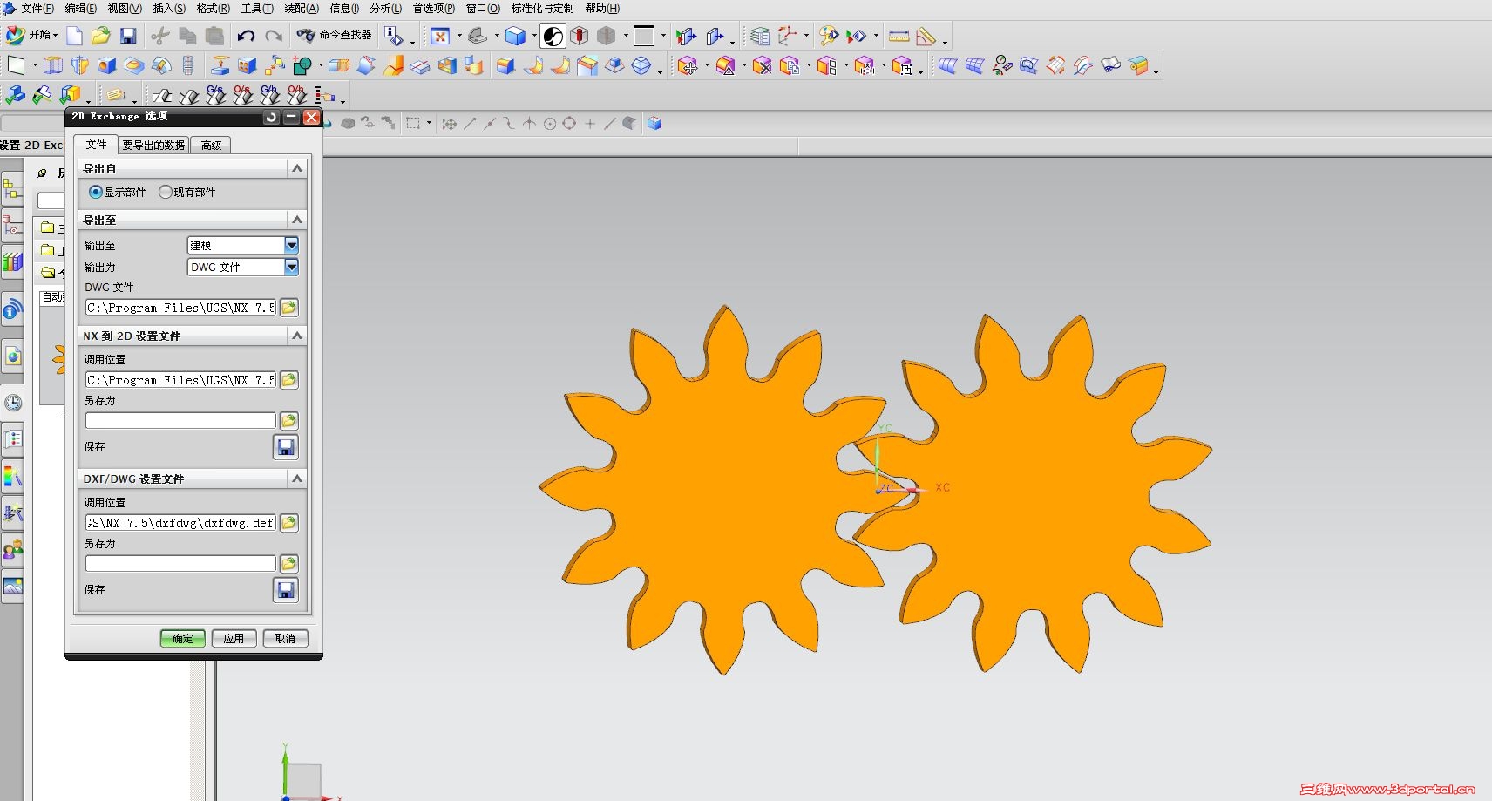Screen dimensions: 1492x801
Task: Click the Object Information icon
Action: click(394, 36)
